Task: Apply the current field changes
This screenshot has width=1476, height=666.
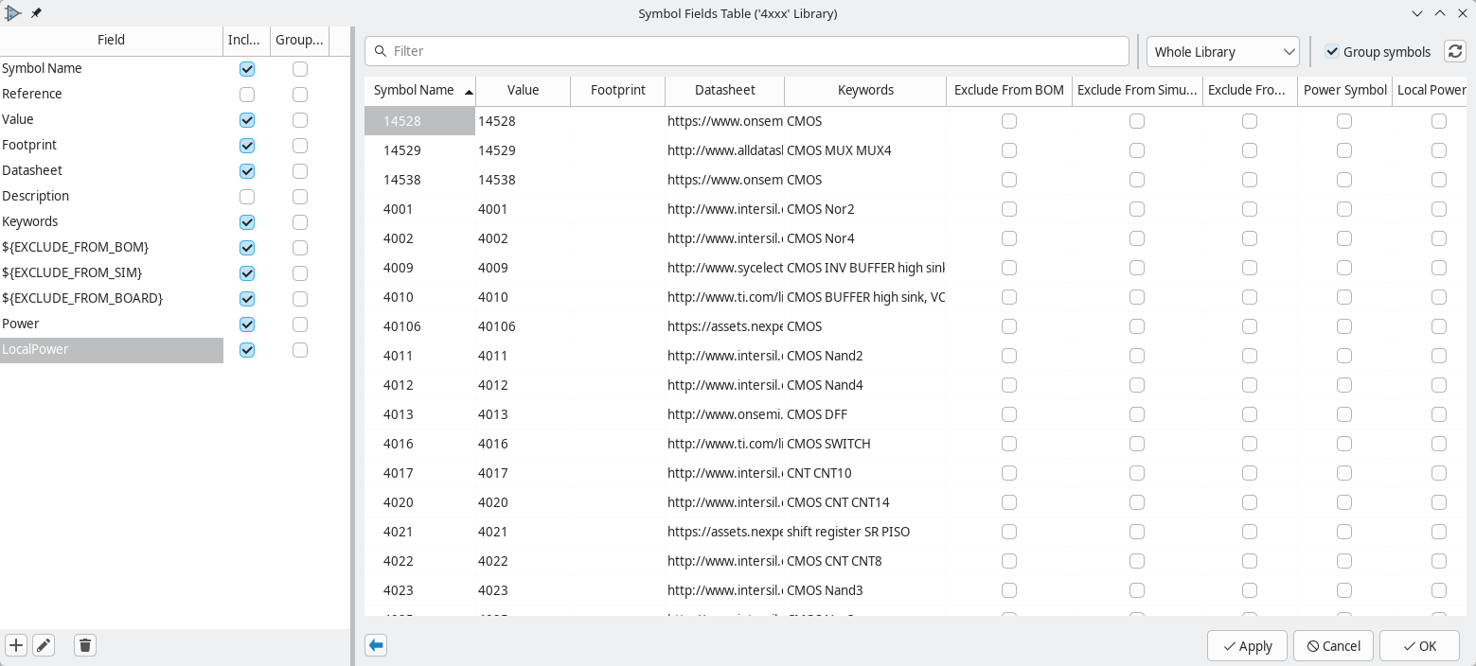Action: point(1247,645)
